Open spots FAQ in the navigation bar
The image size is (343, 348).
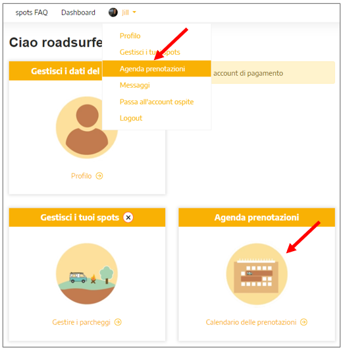click(32, 13)
